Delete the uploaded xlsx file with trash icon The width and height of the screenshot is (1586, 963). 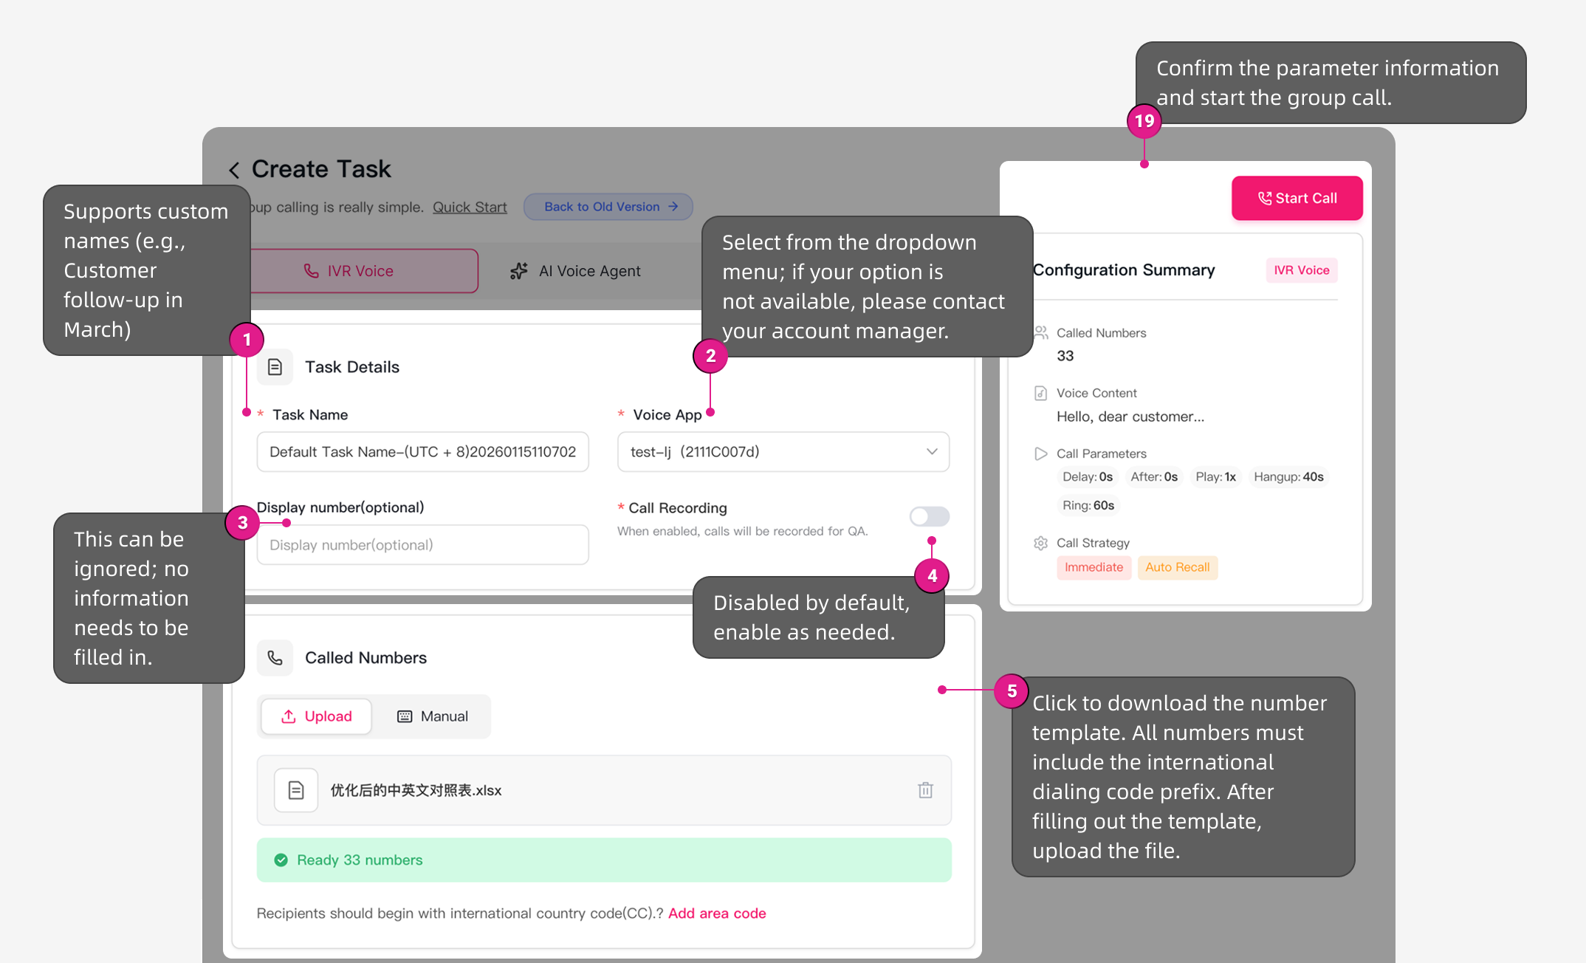coord(925,790)
